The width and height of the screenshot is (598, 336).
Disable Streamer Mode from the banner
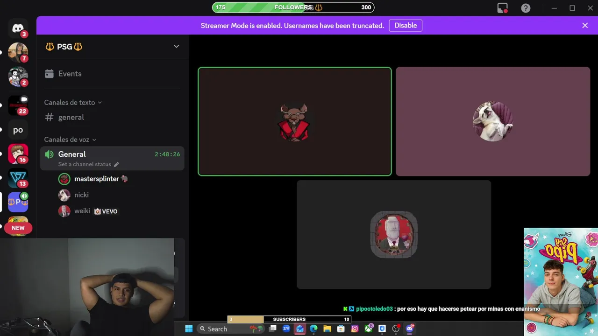pyautogui.click(x=406, y=26)
